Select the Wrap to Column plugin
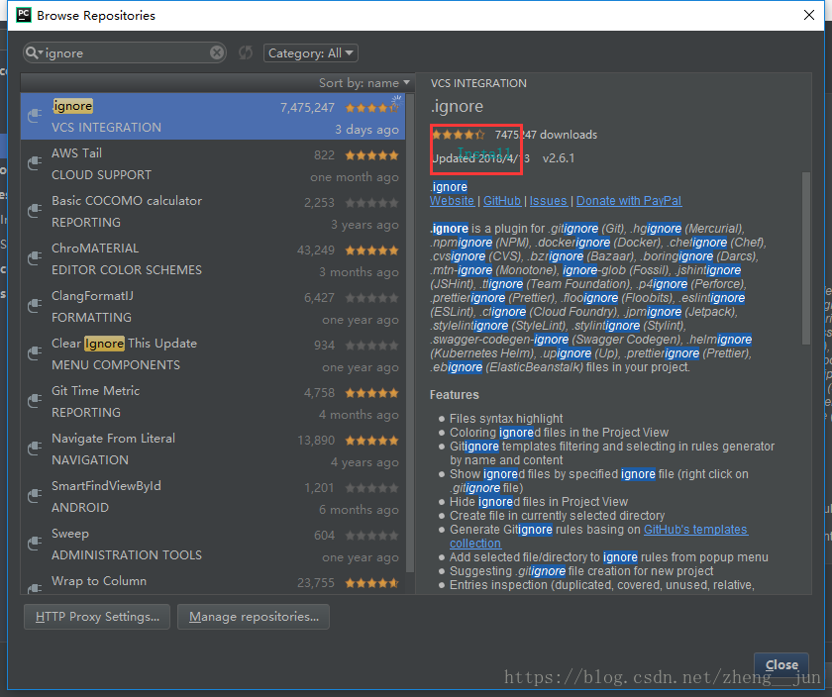 [213, 581]
